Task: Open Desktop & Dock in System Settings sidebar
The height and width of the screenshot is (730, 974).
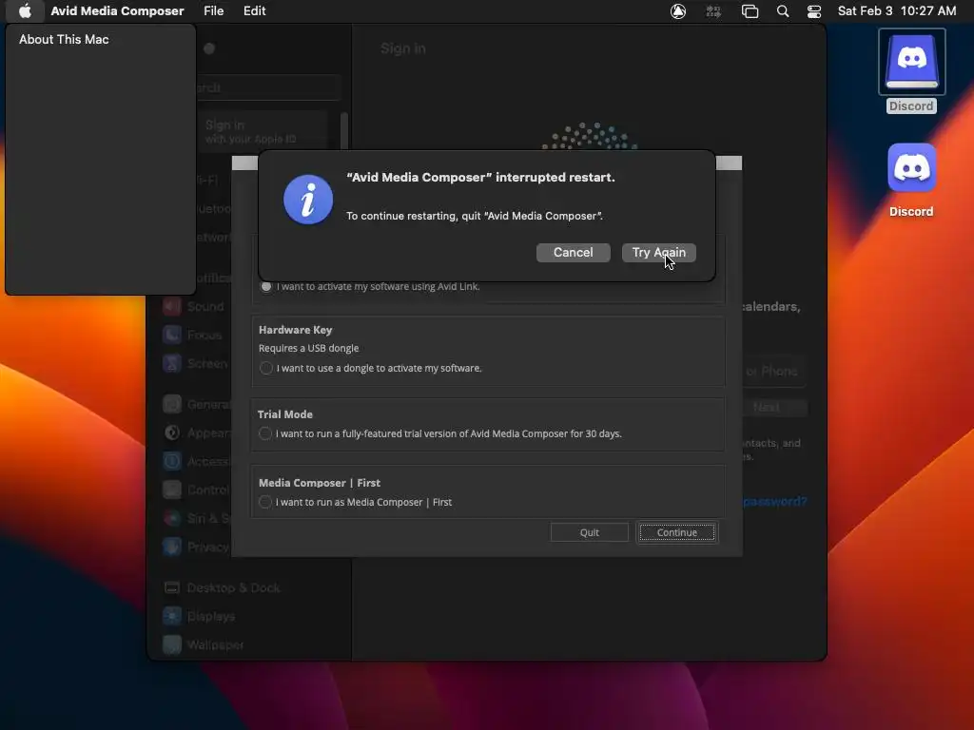Action: [x=222, y=587]
